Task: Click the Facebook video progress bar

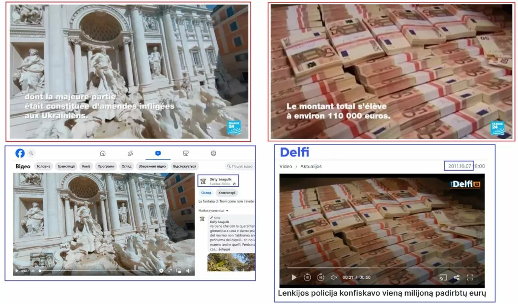Action: pos(97,271)
